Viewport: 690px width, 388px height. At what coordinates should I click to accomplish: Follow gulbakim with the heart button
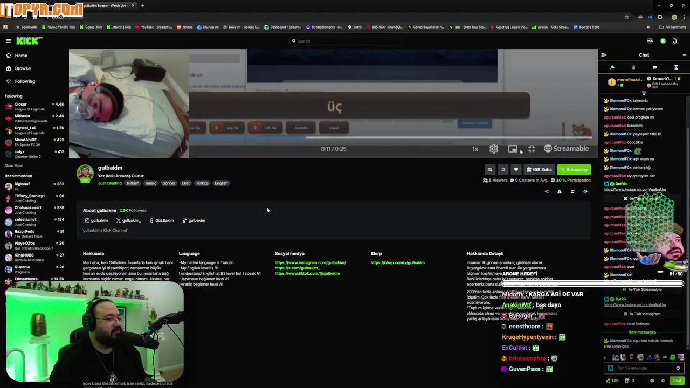coord(516,169)
